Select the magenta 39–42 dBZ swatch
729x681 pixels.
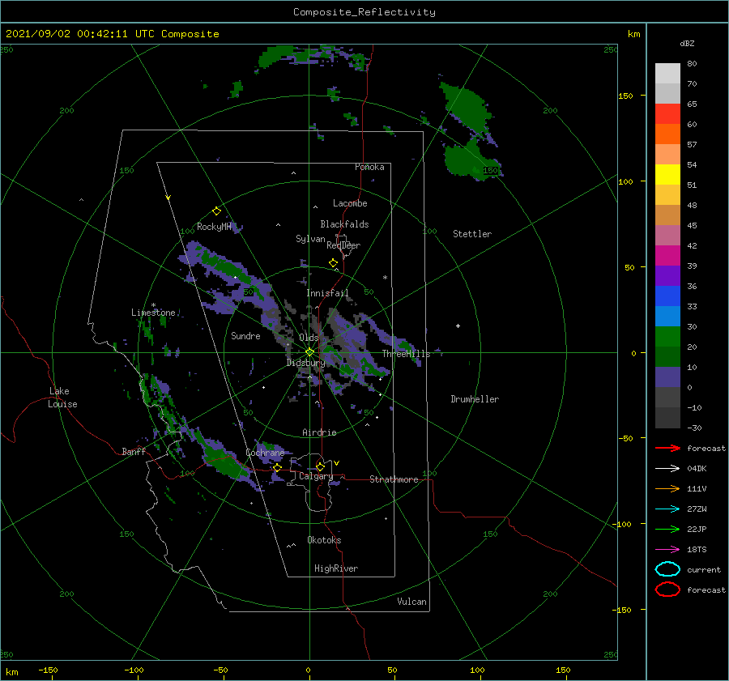click(667, 256)
